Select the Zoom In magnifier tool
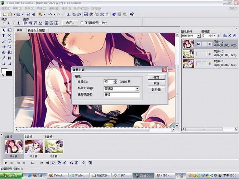 (x=4, y=63)
